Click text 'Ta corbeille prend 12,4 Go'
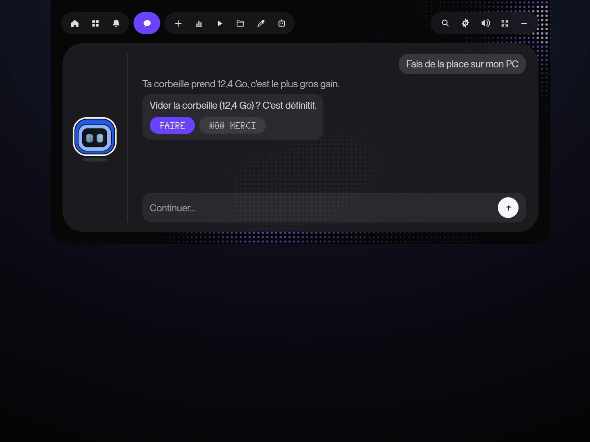This screenshot has height=442, width=590. pyautogui.click(x=195, y=84)
